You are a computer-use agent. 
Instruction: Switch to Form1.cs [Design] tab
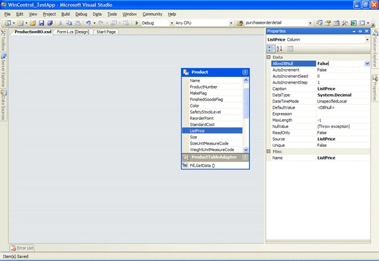pos(73,32)
